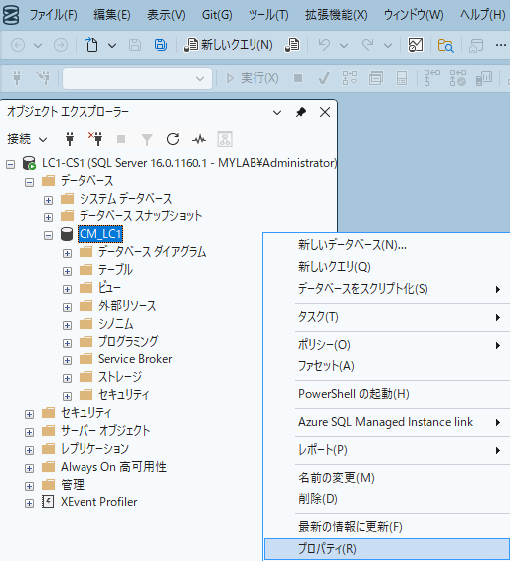Image resolution: width=510 pixels, height=561 pixels.
Task: Select the XEvent Profiler tree item
Action: tap(98, 502)
